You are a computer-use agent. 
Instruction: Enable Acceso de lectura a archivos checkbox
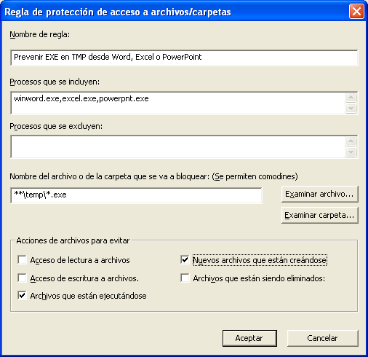[22, 259]
